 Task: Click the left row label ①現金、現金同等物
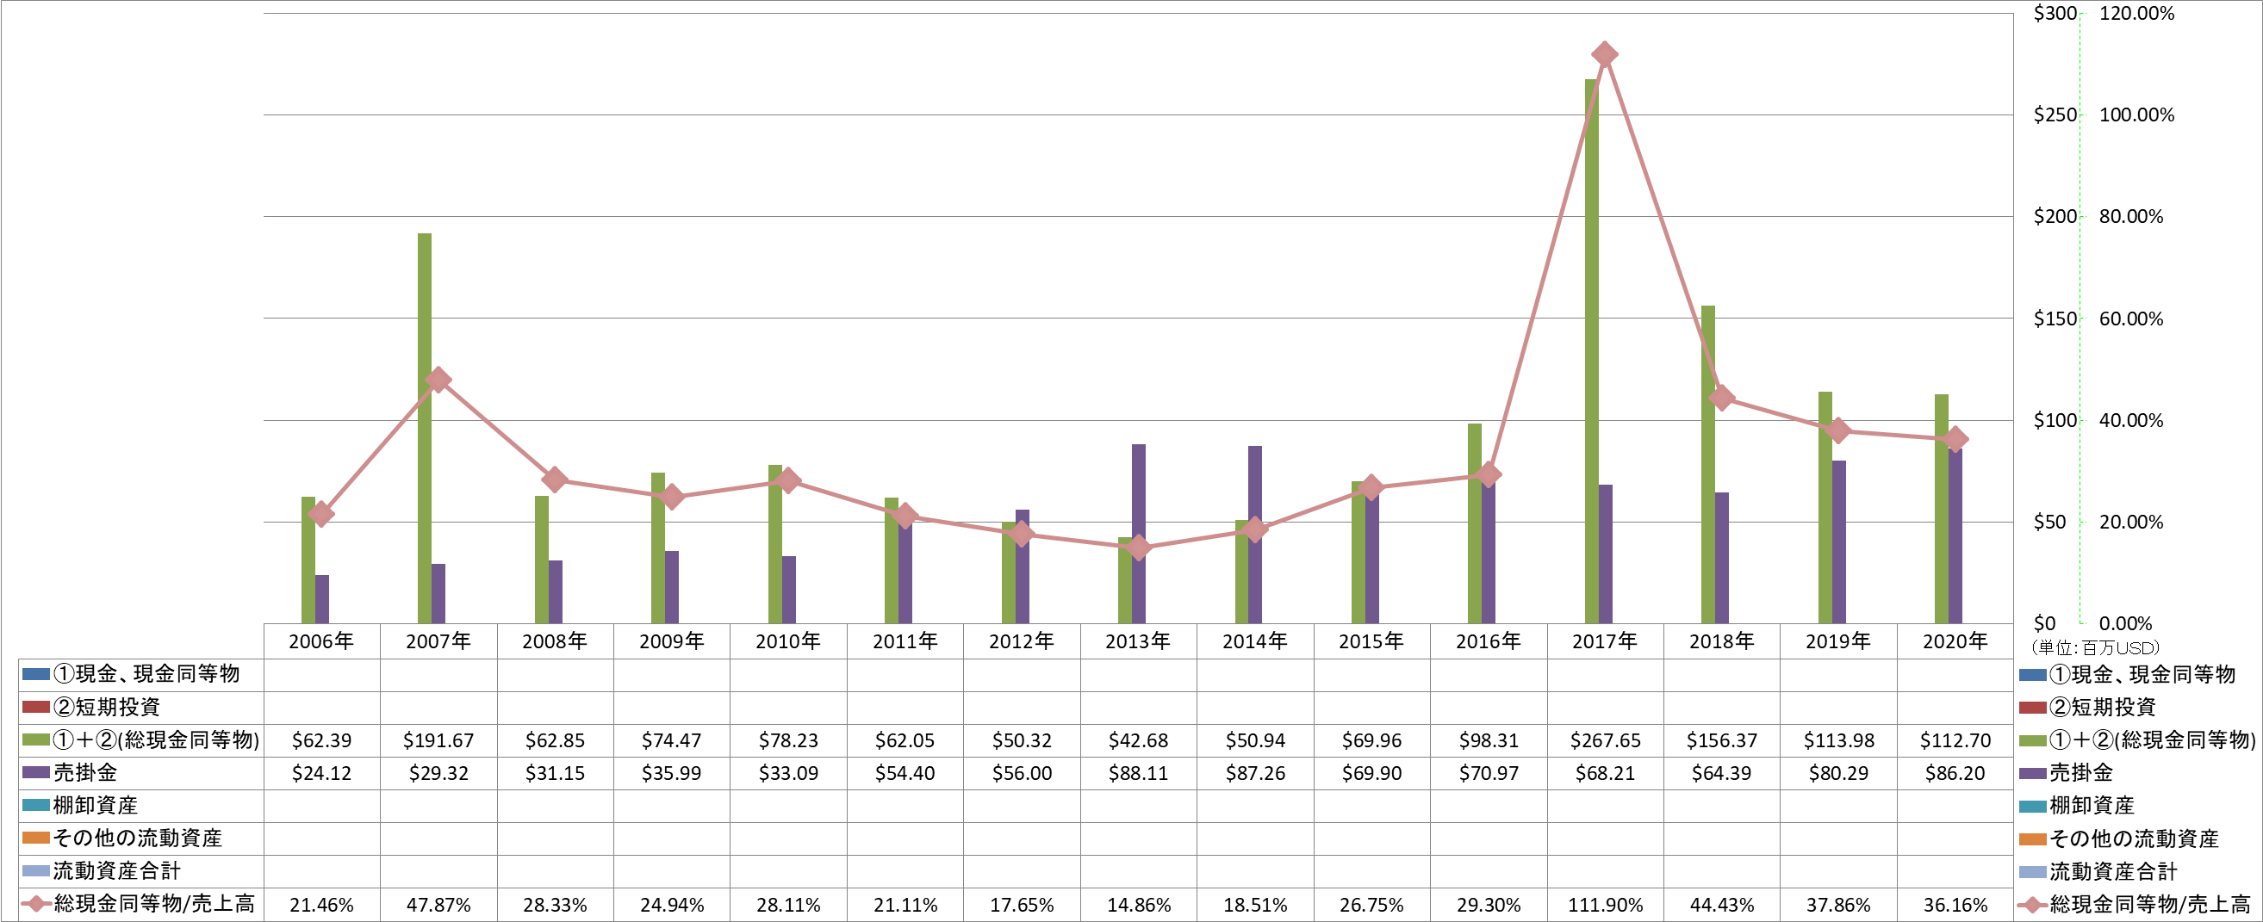[146, 673]
